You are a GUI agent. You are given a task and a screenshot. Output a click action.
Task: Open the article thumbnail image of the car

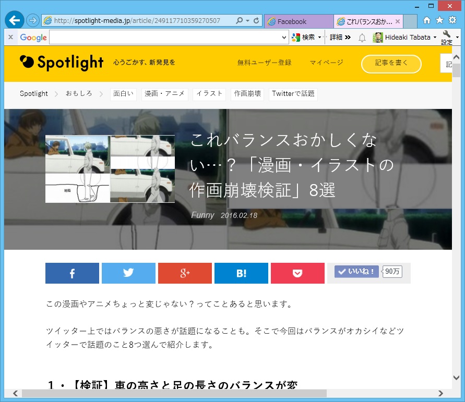coord(110,169)
